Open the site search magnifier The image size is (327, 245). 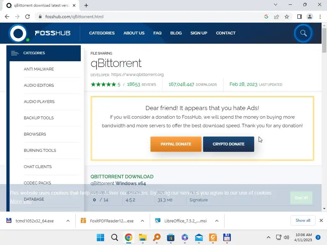click(303, 33)
